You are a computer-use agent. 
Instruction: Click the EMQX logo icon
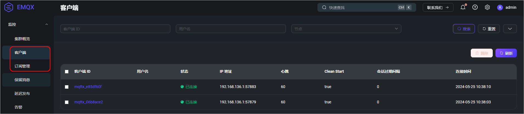(x=9, y=7)
